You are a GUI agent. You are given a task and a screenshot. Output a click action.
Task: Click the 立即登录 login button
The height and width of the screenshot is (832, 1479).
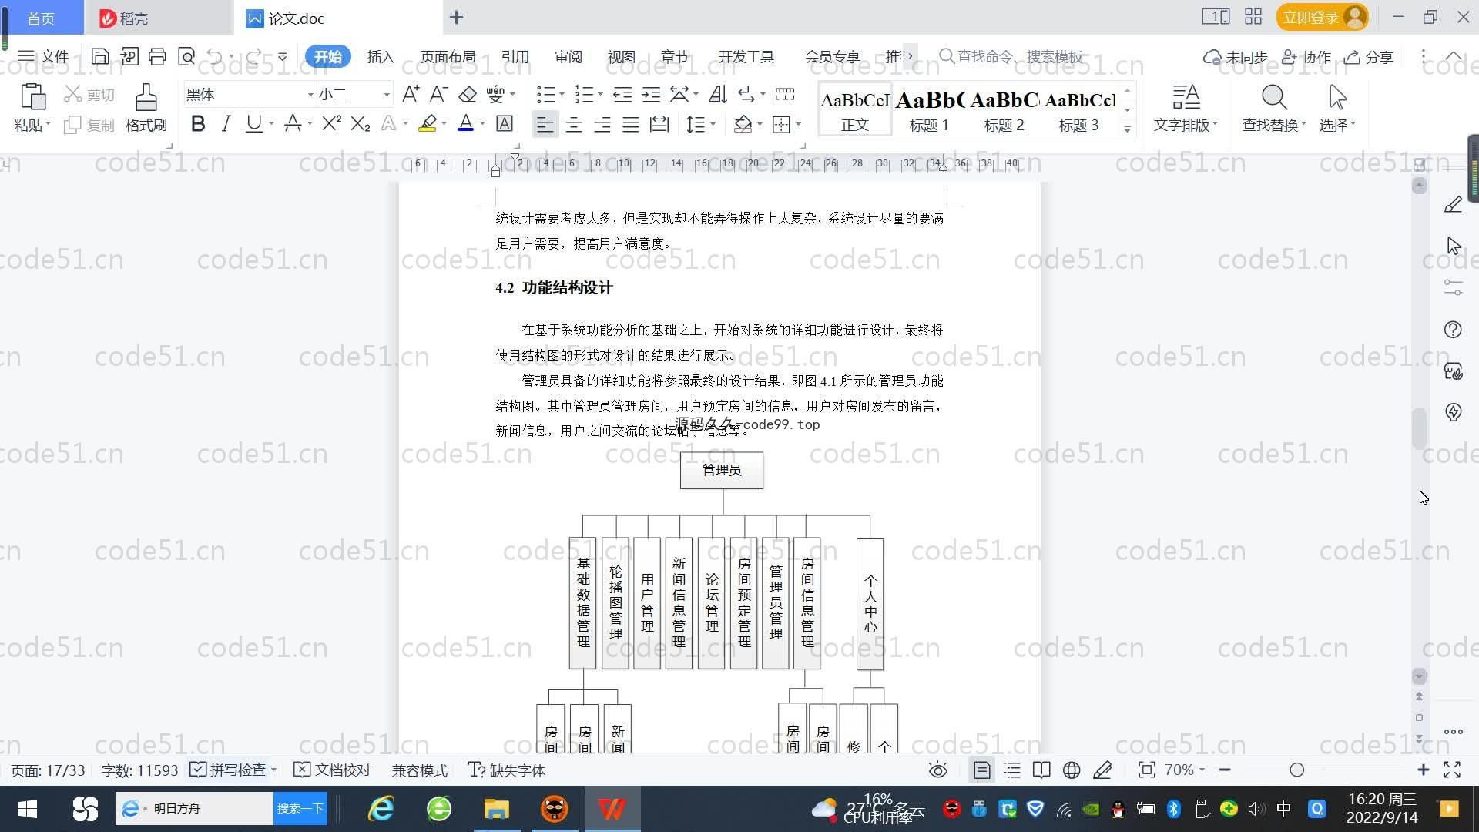(x=1323, y=17)
